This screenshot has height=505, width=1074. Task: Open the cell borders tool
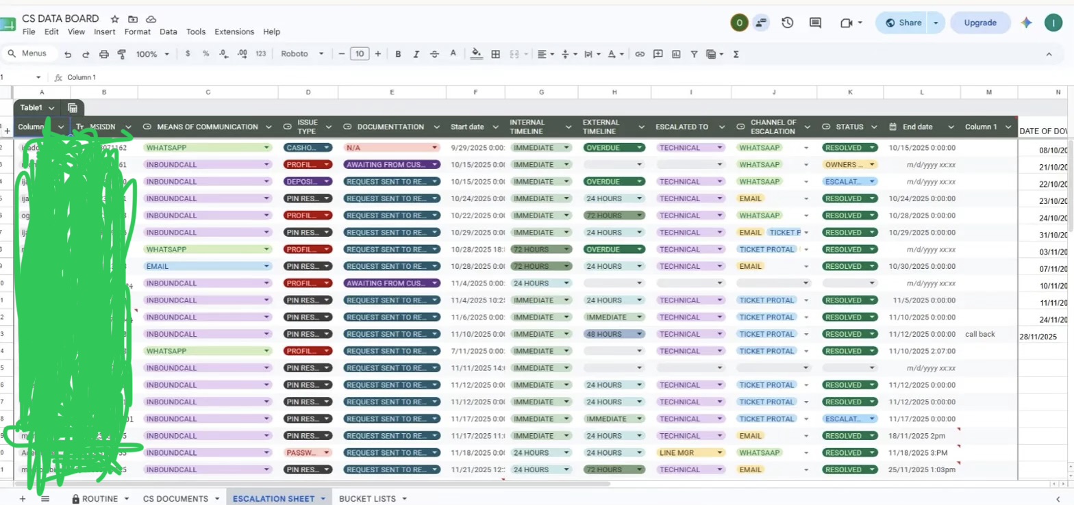(x=496, y=54)
